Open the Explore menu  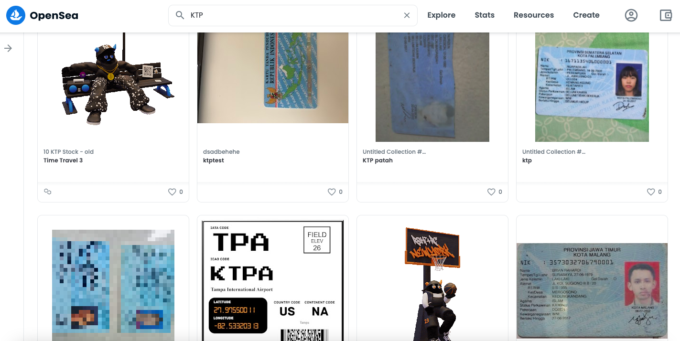pos(441,15)
